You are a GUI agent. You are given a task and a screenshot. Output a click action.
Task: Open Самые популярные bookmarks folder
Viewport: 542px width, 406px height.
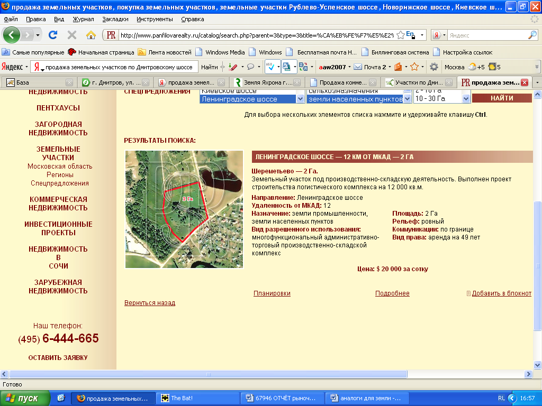coord(33,52)
